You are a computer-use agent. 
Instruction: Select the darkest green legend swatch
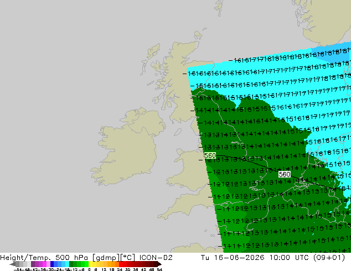[x=71, y=264]
